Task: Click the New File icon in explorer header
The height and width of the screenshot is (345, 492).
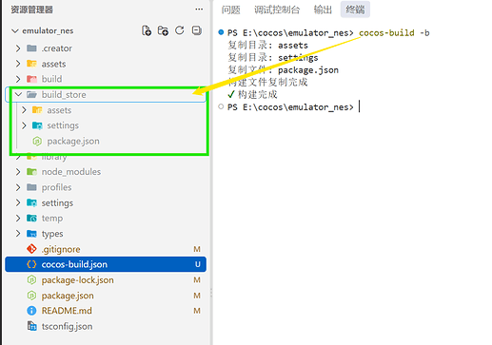Action: pyautogui.click(x=147, y=30)
